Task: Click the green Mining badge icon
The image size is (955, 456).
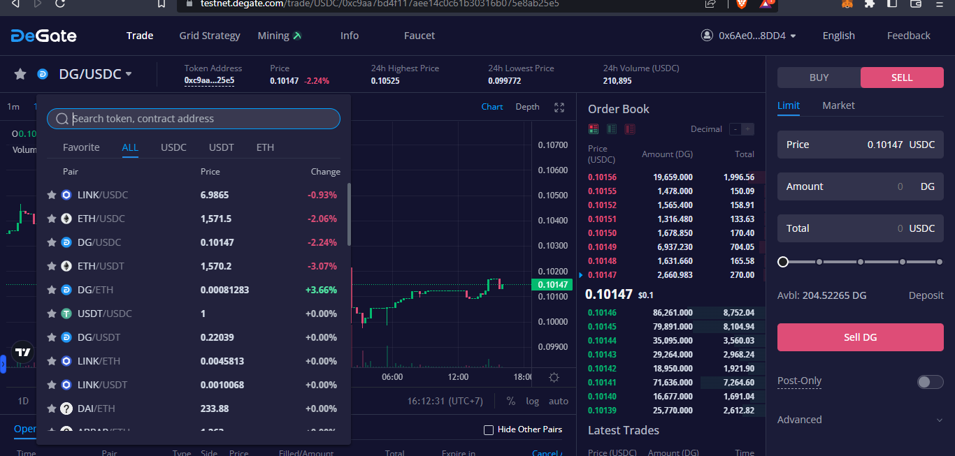Action: (x=297, y=36)
